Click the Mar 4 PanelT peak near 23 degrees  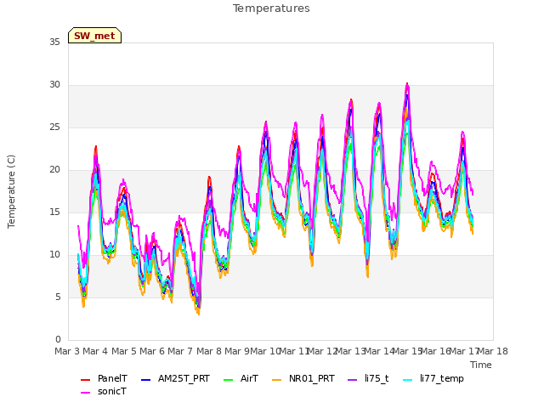pos(96,147)
